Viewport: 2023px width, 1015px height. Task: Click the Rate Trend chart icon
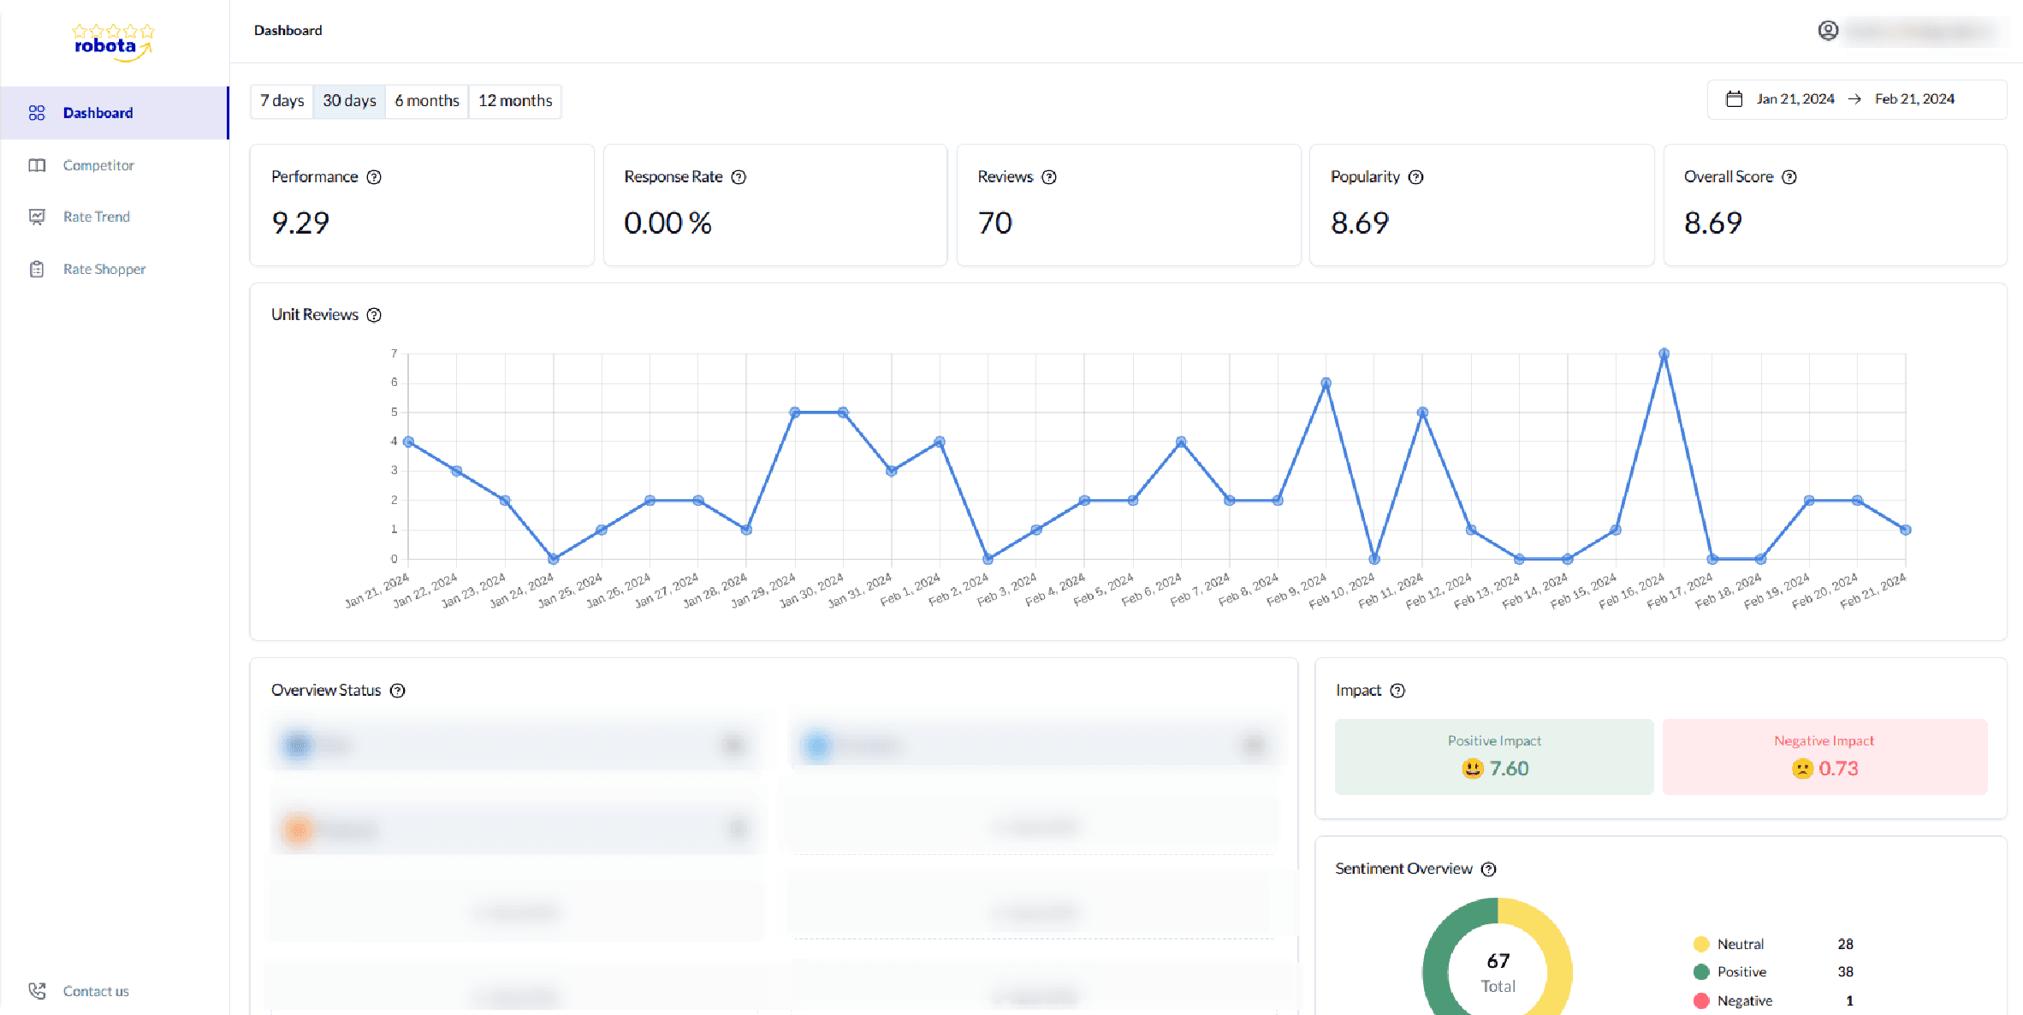pos(37,217)
